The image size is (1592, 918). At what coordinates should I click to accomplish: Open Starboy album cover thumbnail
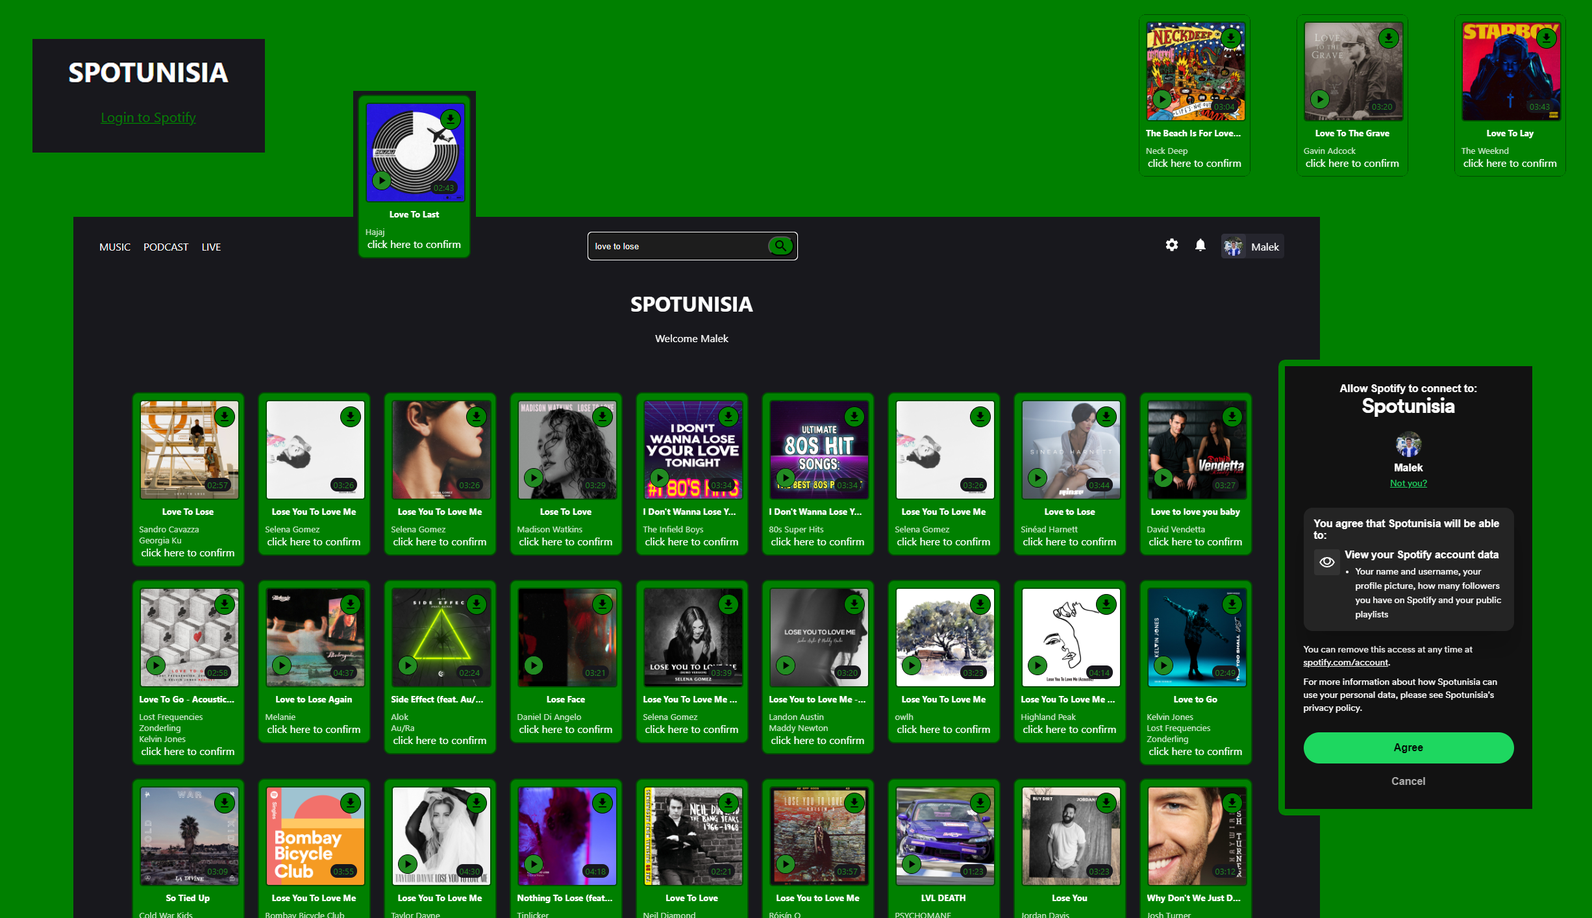[x=1510, y=71]
